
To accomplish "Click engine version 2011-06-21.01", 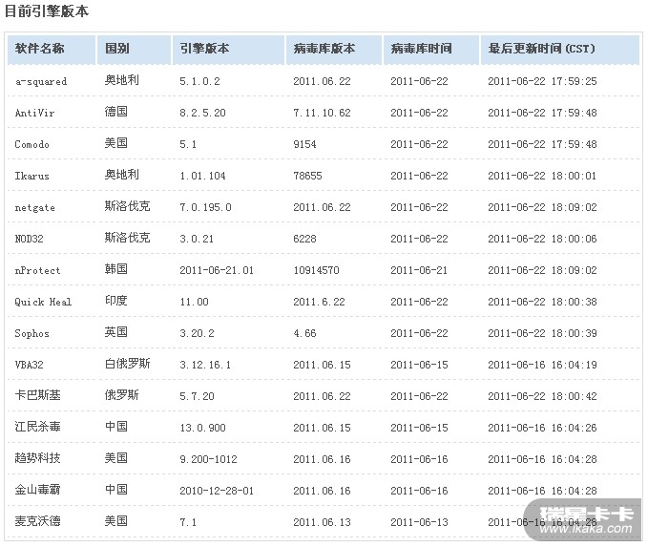I will tap(217, 270).
